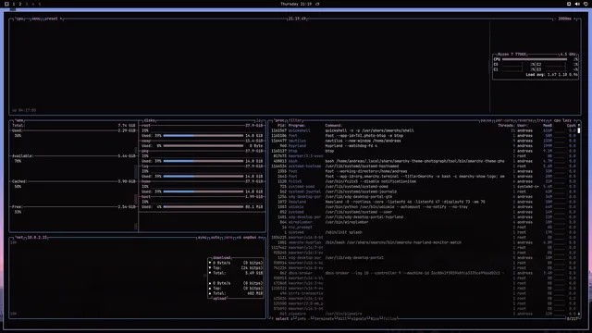Select the udiskie process row
Viewport: 592px width, 333px height.
[423, 207]
